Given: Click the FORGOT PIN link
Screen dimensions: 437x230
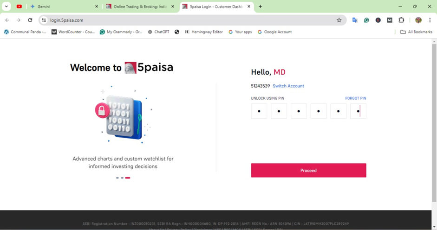Looking at the screenshot, I should coord(356,98).
